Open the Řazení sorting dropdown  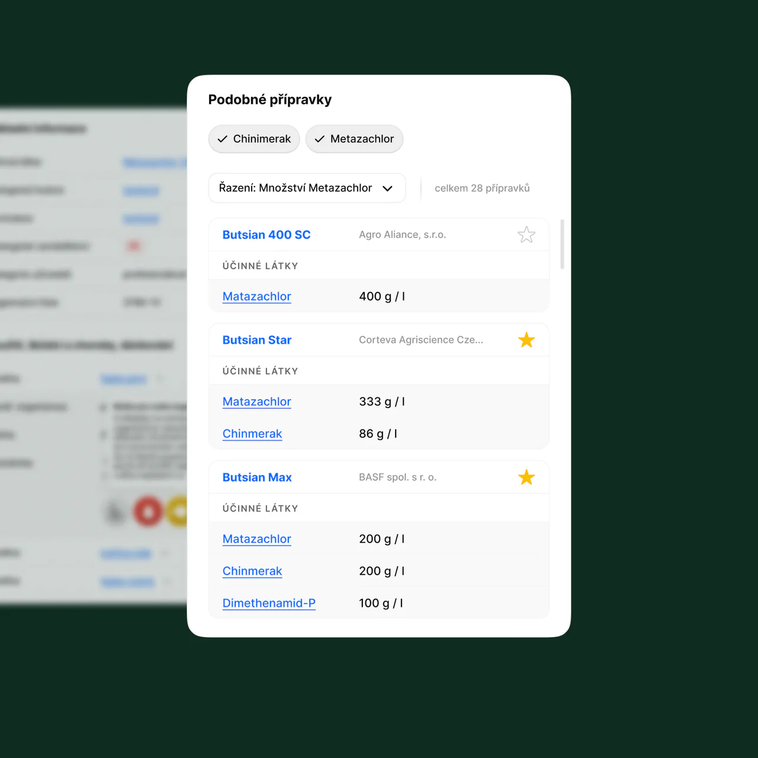(x=307, y=188)
